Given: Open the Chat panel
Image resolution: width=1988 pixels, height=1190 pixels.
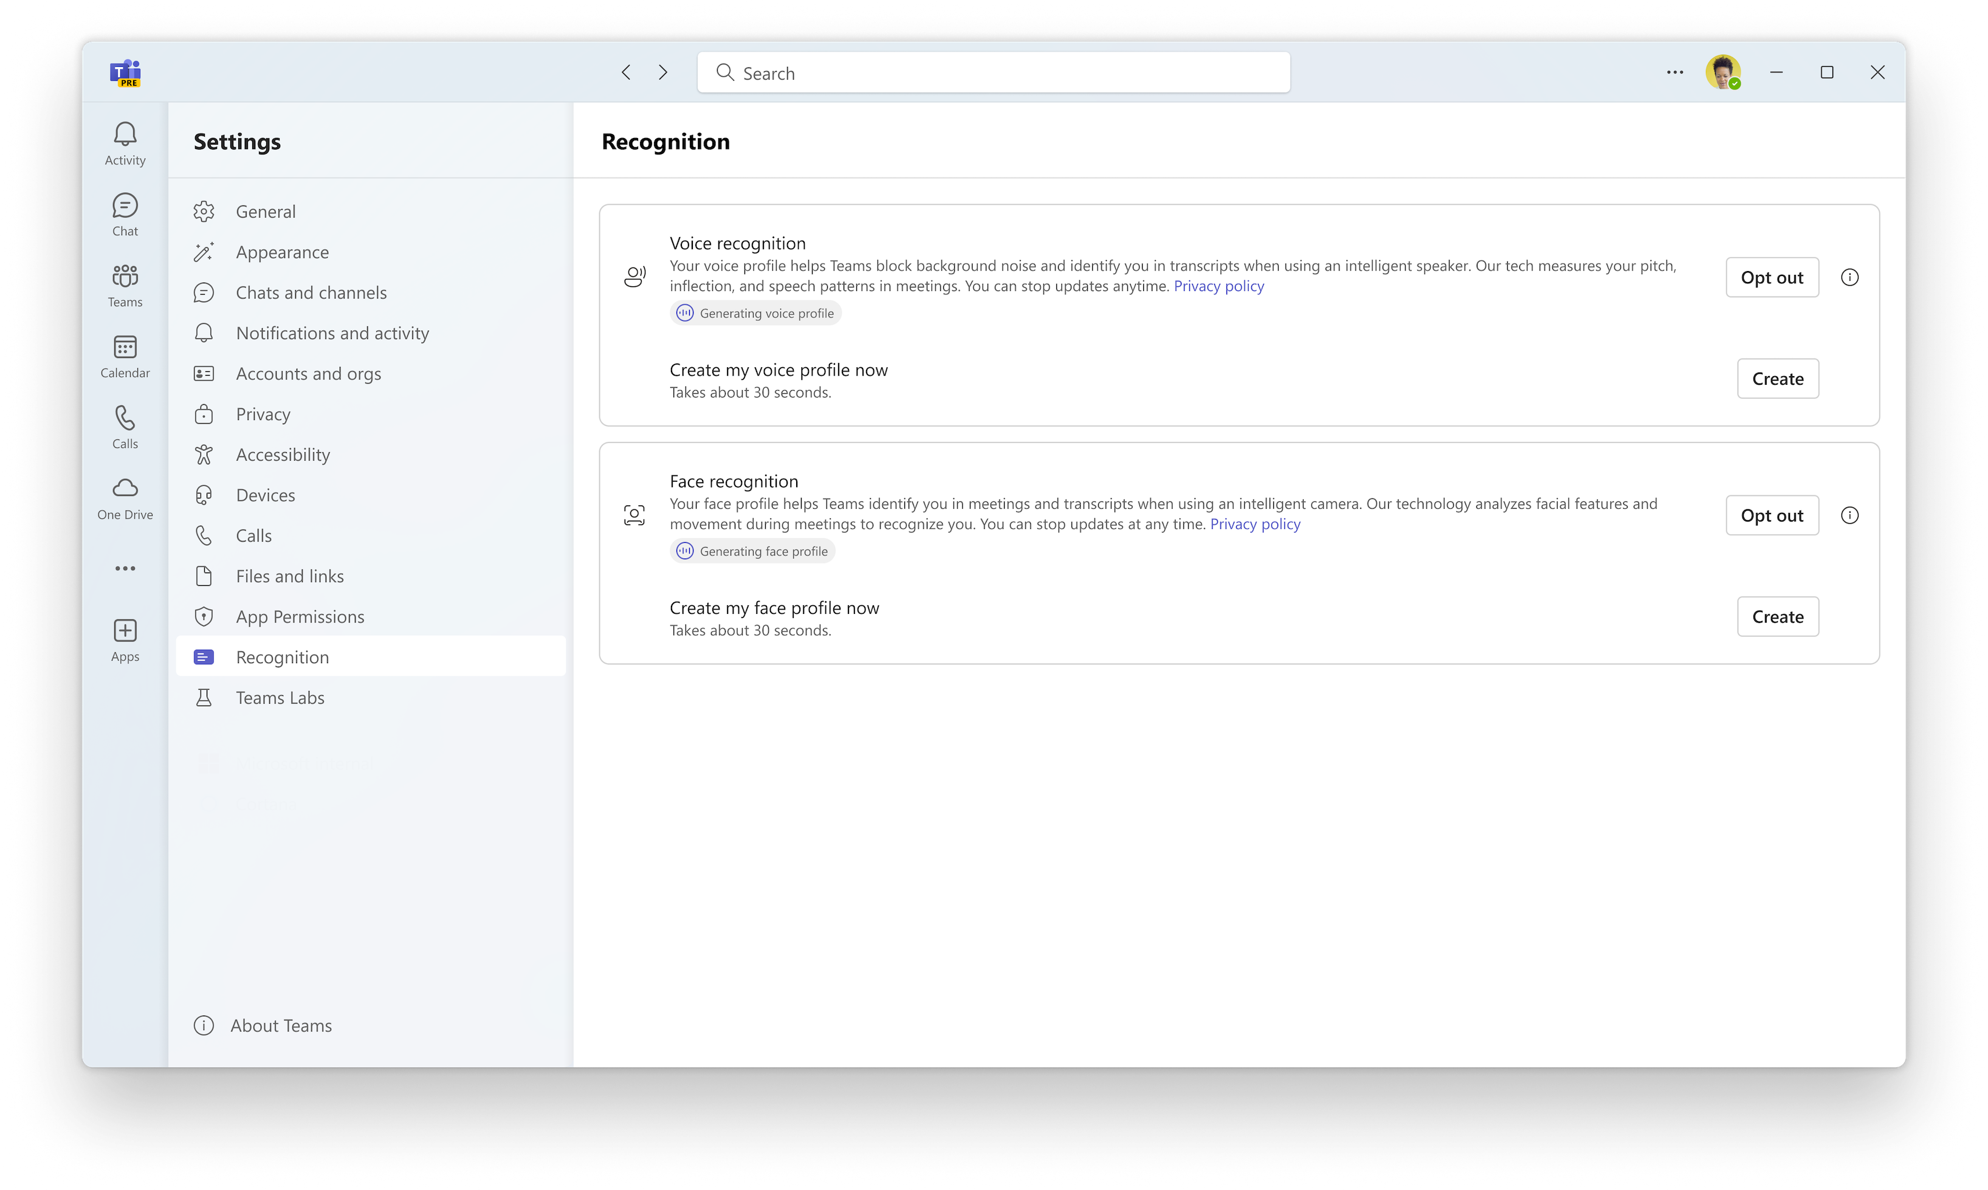Looking at the screenshot, I should 125,213.
